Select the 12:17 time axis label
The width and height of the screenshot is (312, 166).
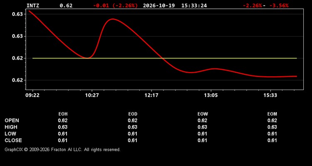pyautogui.click(x=151, y=95)
